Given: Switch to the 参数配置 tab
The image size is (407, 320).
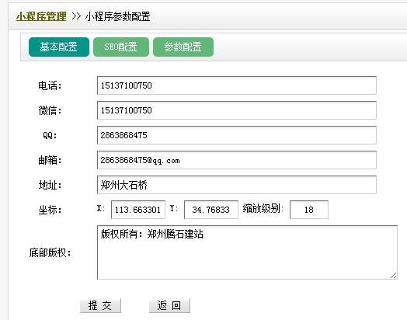Looking at the screenshot, I should click(x=183, y=47).
